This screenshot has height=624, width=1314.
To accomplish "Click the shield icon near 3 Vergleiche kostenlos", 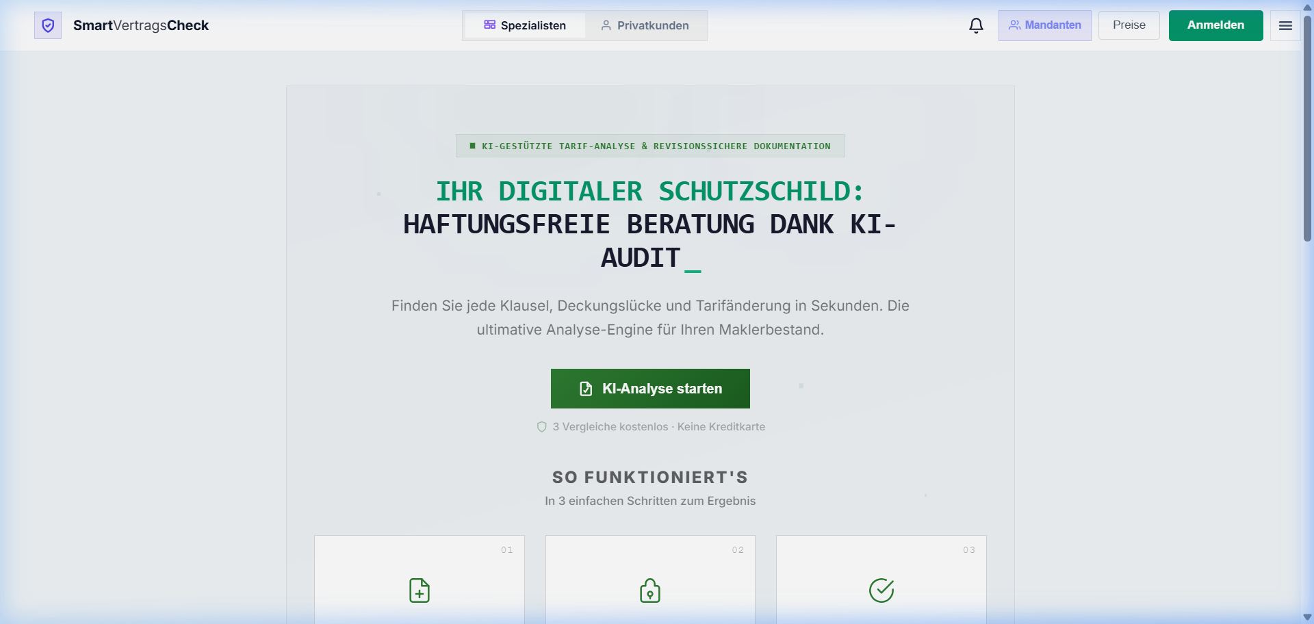I will (x=541, y=426).
